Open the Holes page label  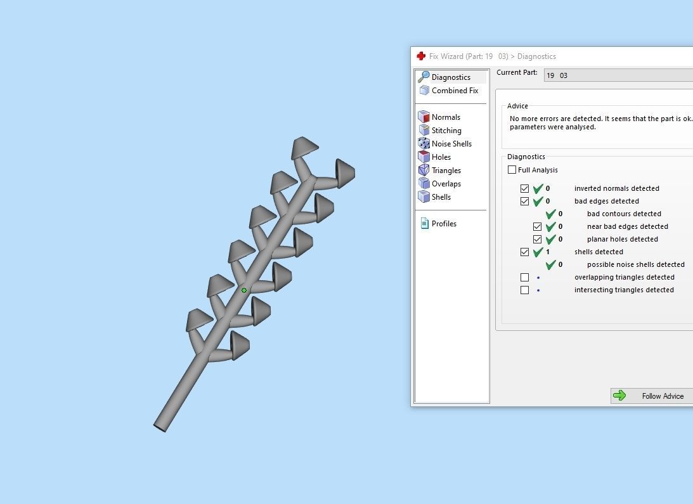pos(441,157)
